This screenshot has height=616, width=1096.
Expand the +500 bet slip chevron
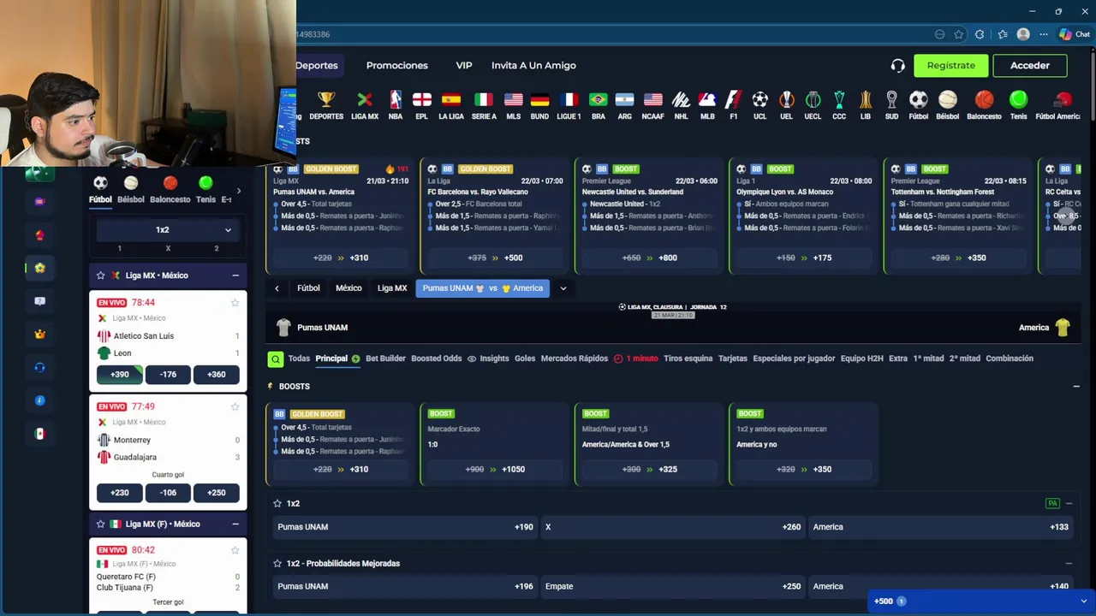click(x=1083, y=601)
